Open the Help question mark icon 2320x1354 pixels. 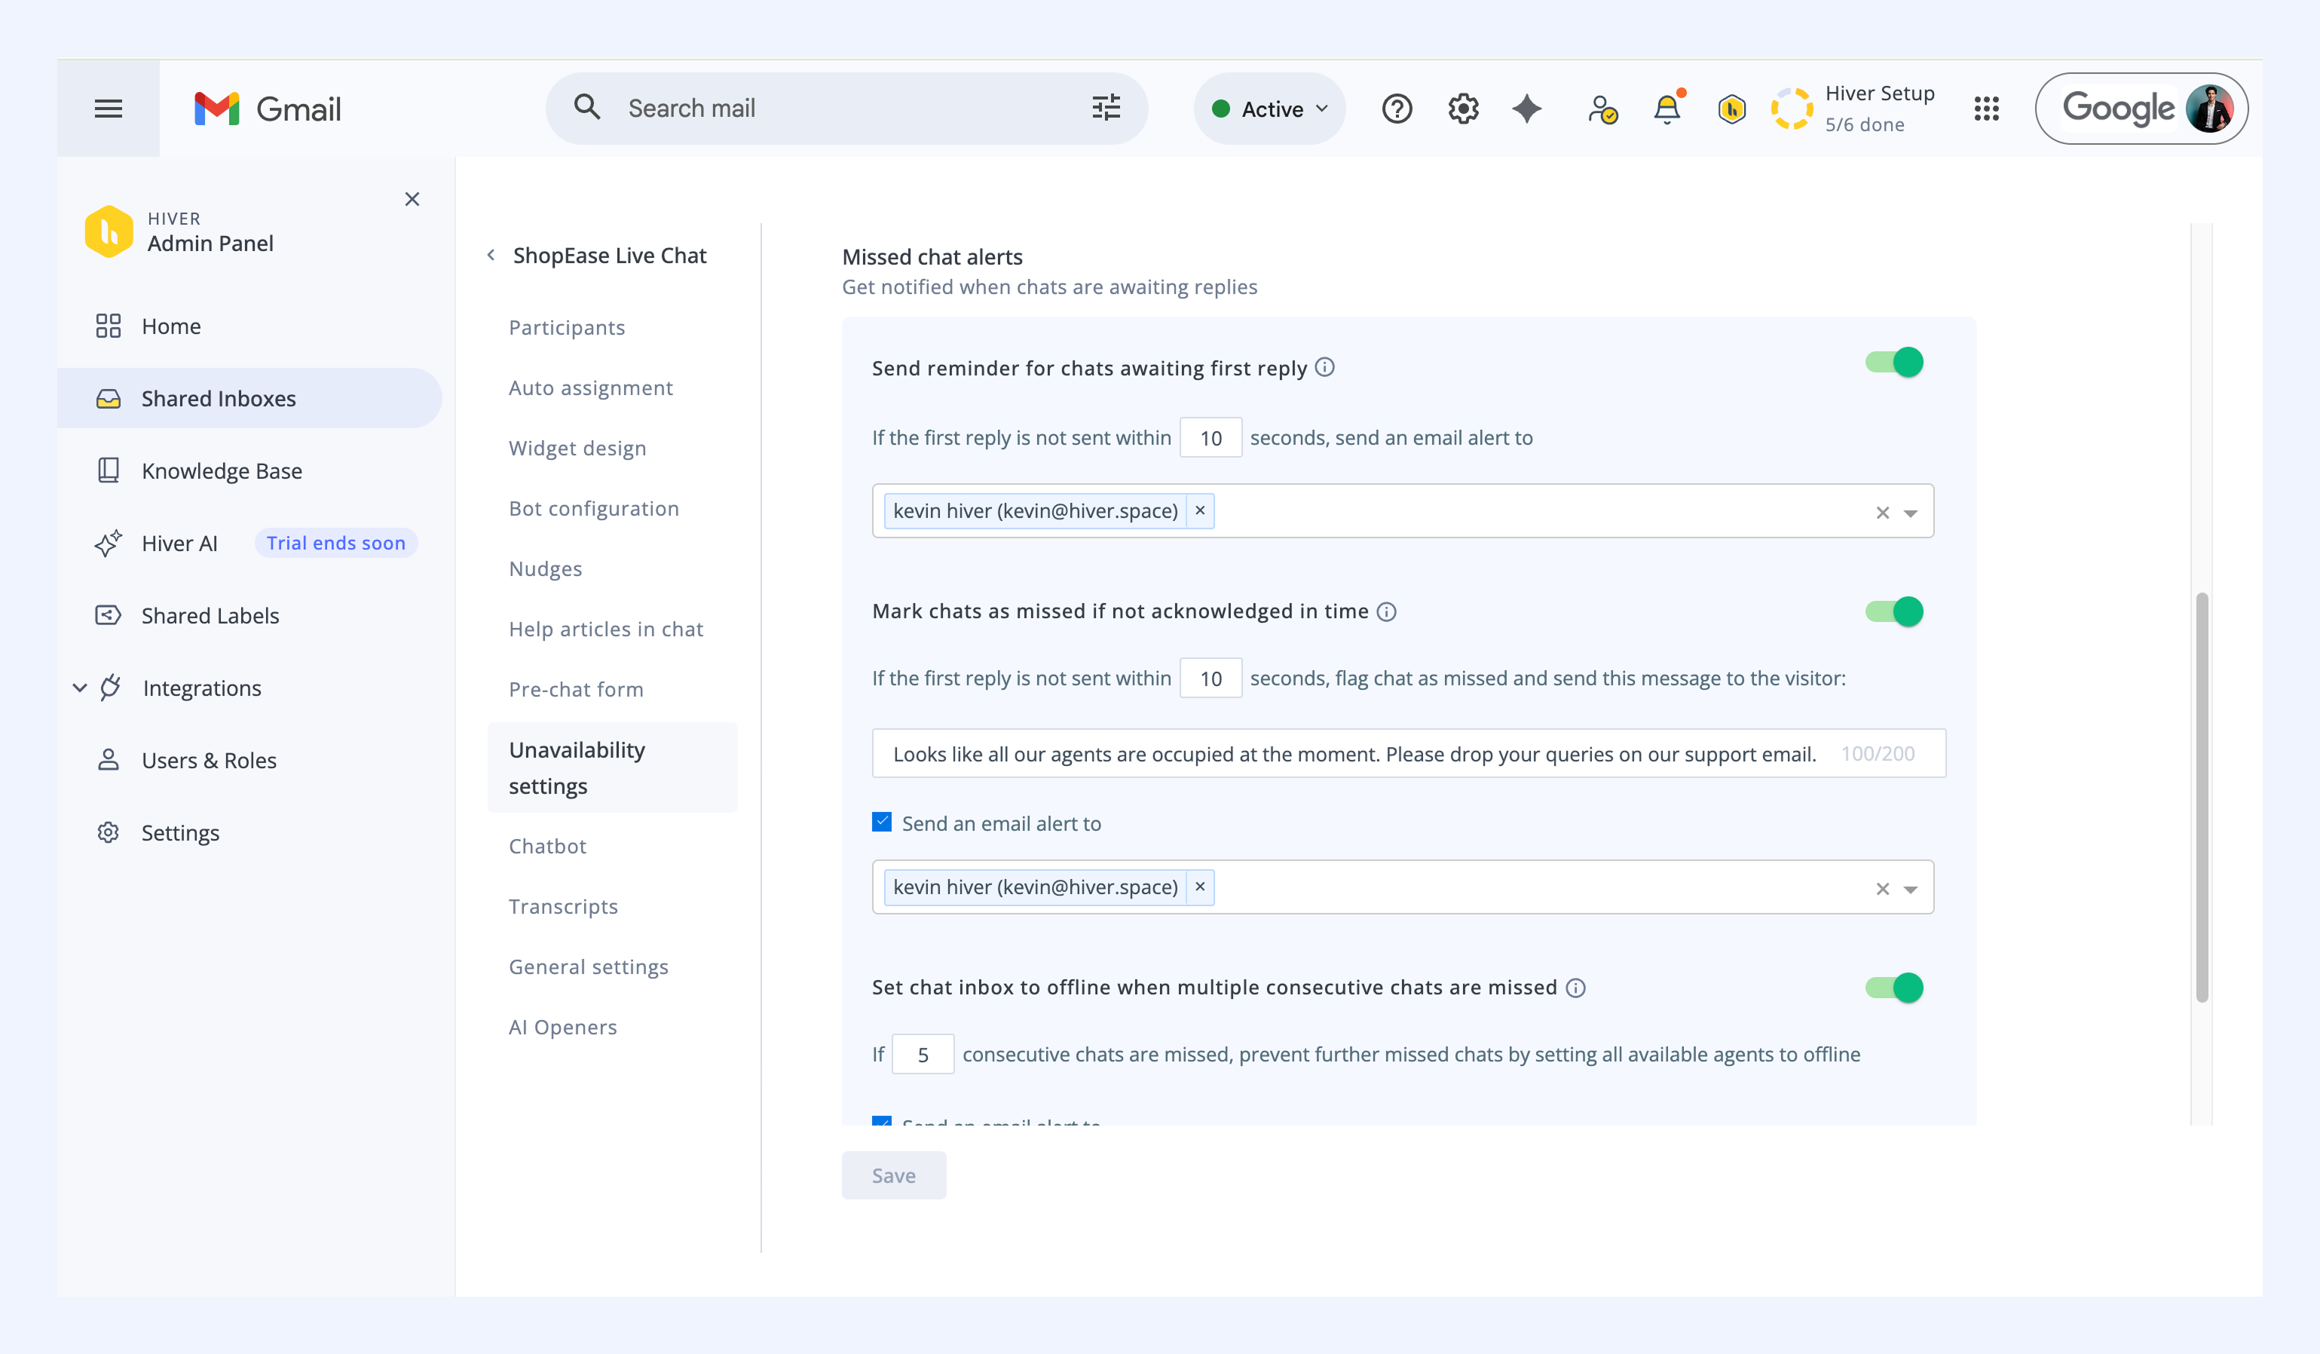(x=1397, y=109)
